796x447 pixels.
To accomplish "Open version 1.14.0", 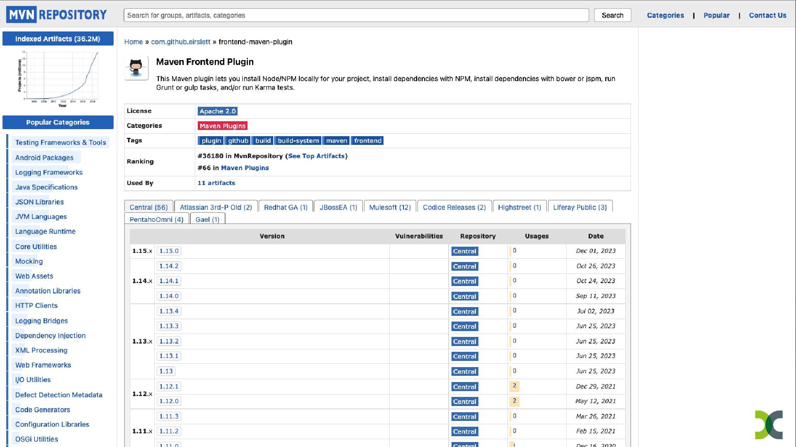I will (x=169, y=296).
